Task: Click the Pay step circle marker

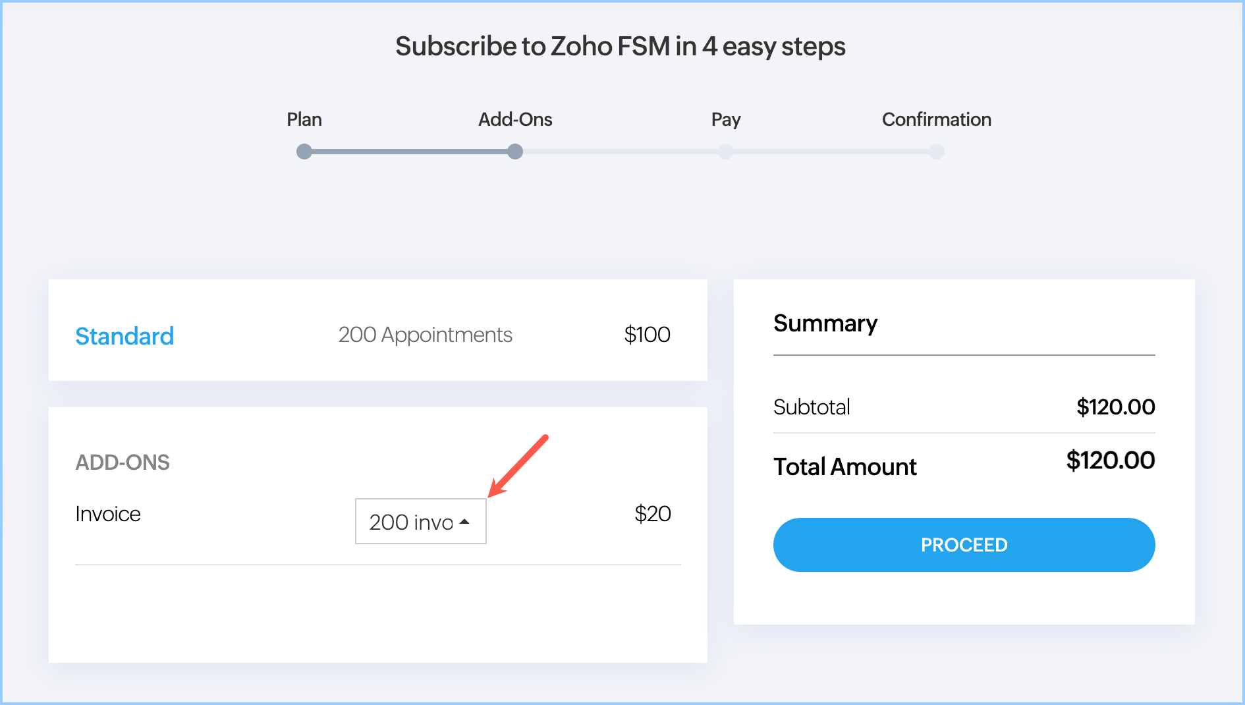Action: pyautogui.click(x=725, y=152)
